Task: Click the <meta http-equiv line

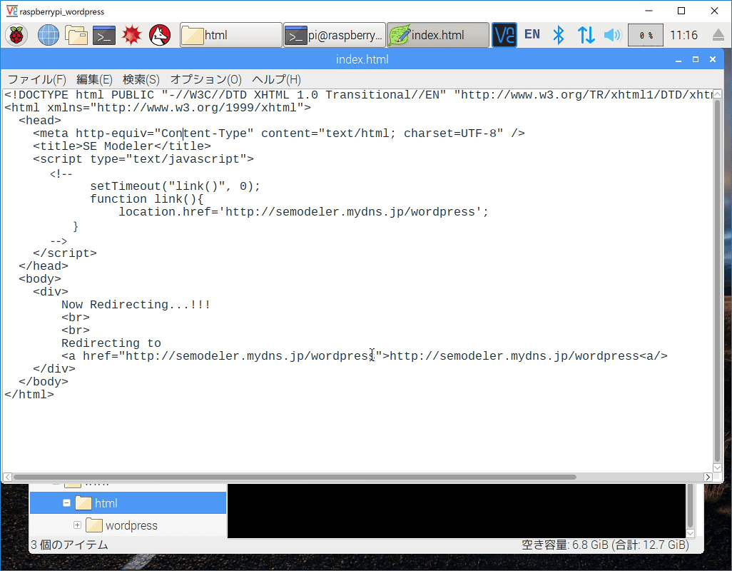Action: pos(279,133)
